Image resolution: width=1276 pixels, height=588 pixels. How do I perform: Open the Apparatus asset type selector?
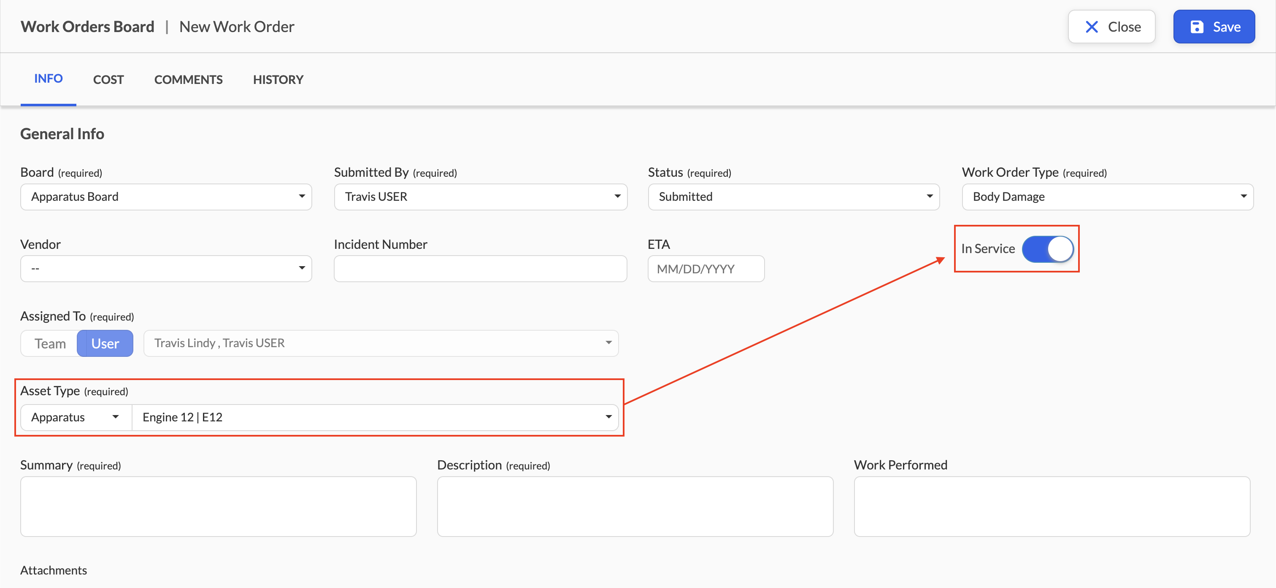click(x=76, y=417)
